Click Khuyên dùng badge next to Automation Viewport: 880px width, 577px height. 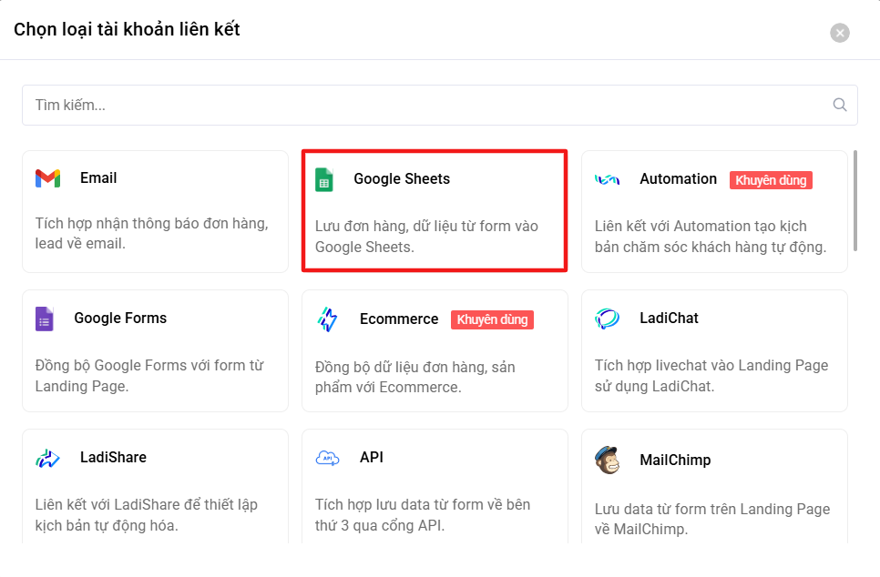click(771, 180)
